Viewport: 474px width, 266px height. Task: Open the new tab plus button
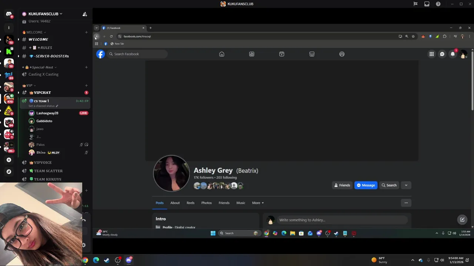pos(150,28)
